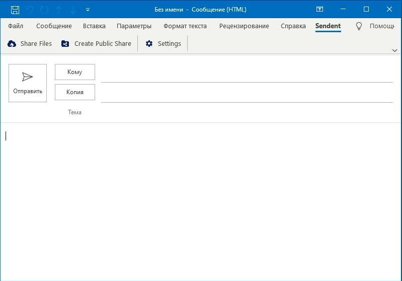Open Sendent Settings gear button
Screen dimensions: 402x281
tap(163, 44)
